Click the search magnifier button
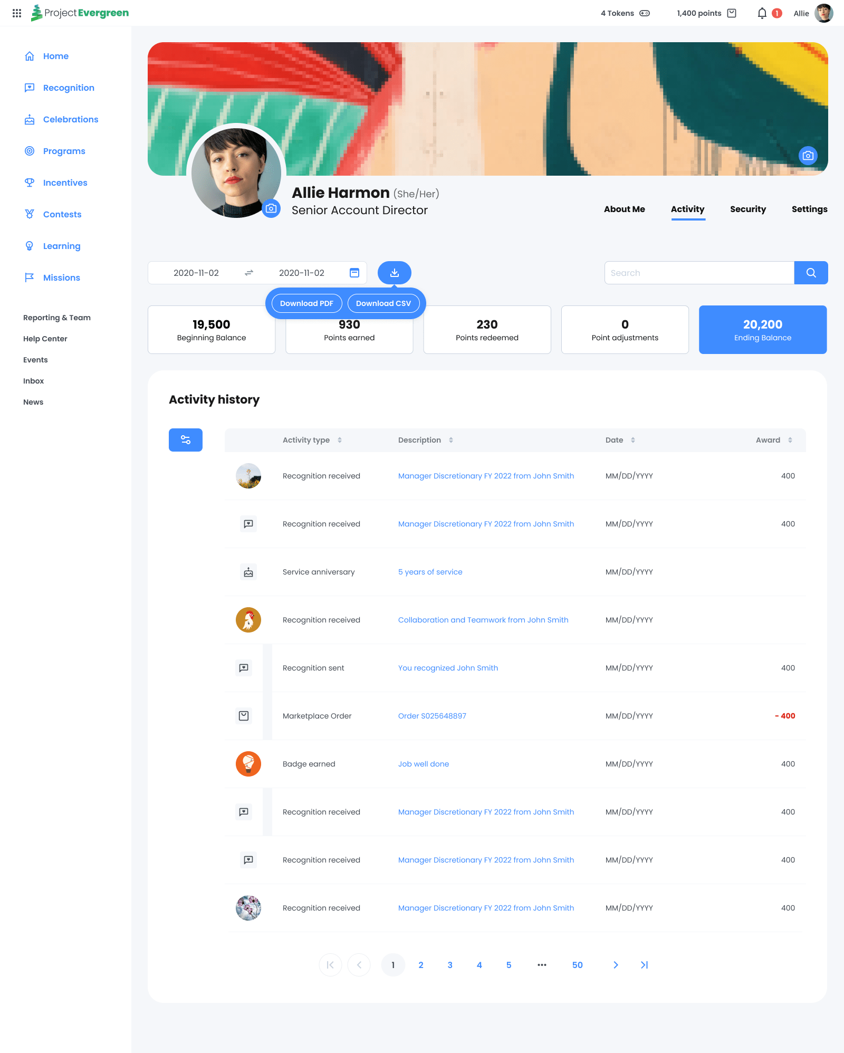This screenshot has width=844, height=1053. [811, 273]
